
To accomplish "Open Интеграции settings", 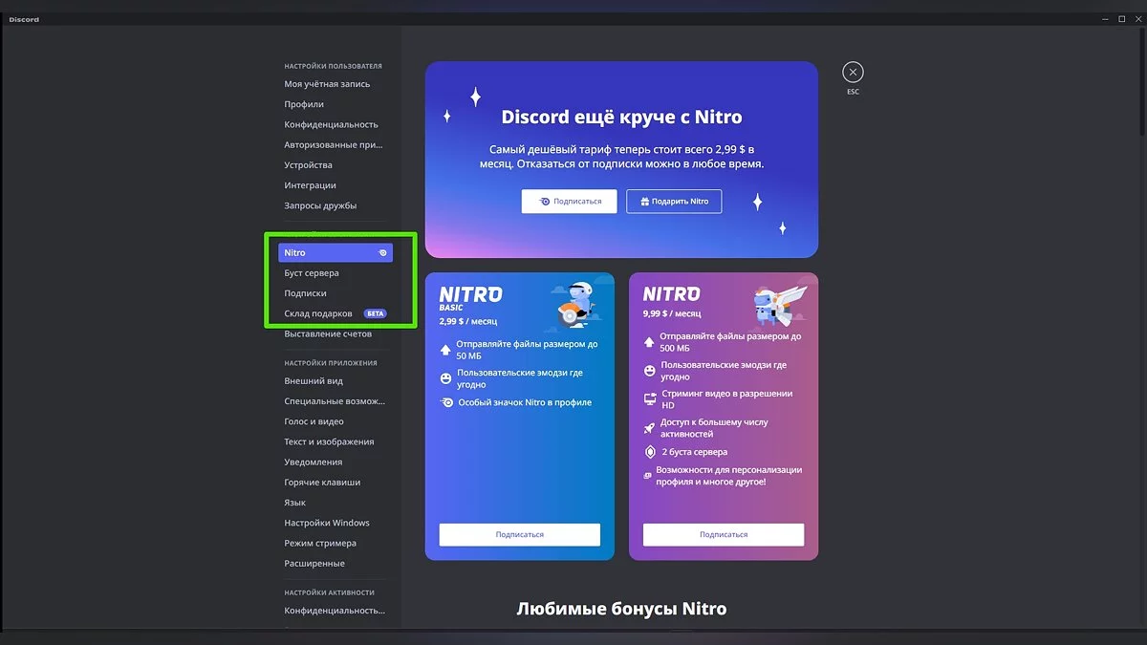I will click(x=310, y=185).
